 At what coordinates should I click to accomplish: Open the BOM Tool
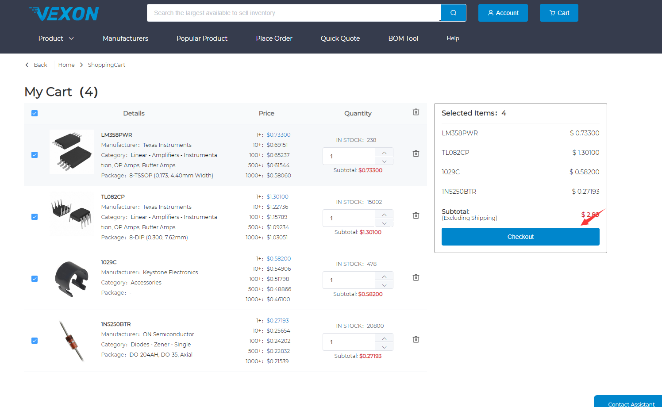tap(403, 38)
